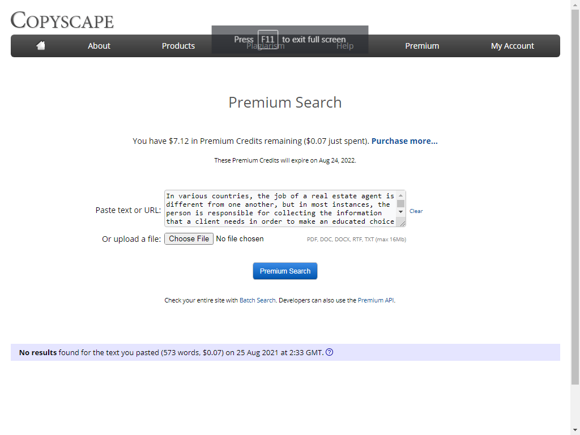Open the Batch Search link
580x435 pixels.
pos(258,300)
